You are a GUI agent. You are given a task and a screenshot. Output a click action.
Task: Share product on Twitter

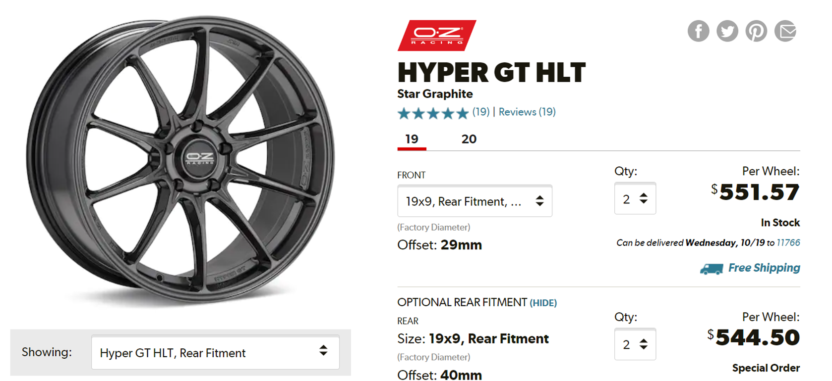tap(727, 31)
